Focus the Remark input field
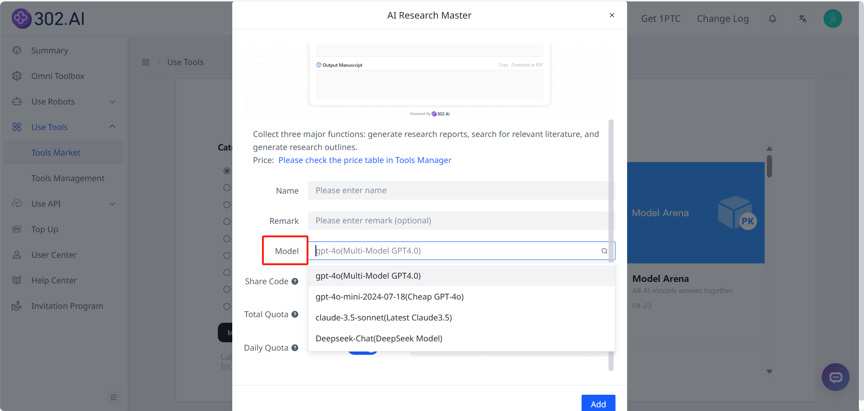This screenshot has width=864, height=411. [461, 221]
